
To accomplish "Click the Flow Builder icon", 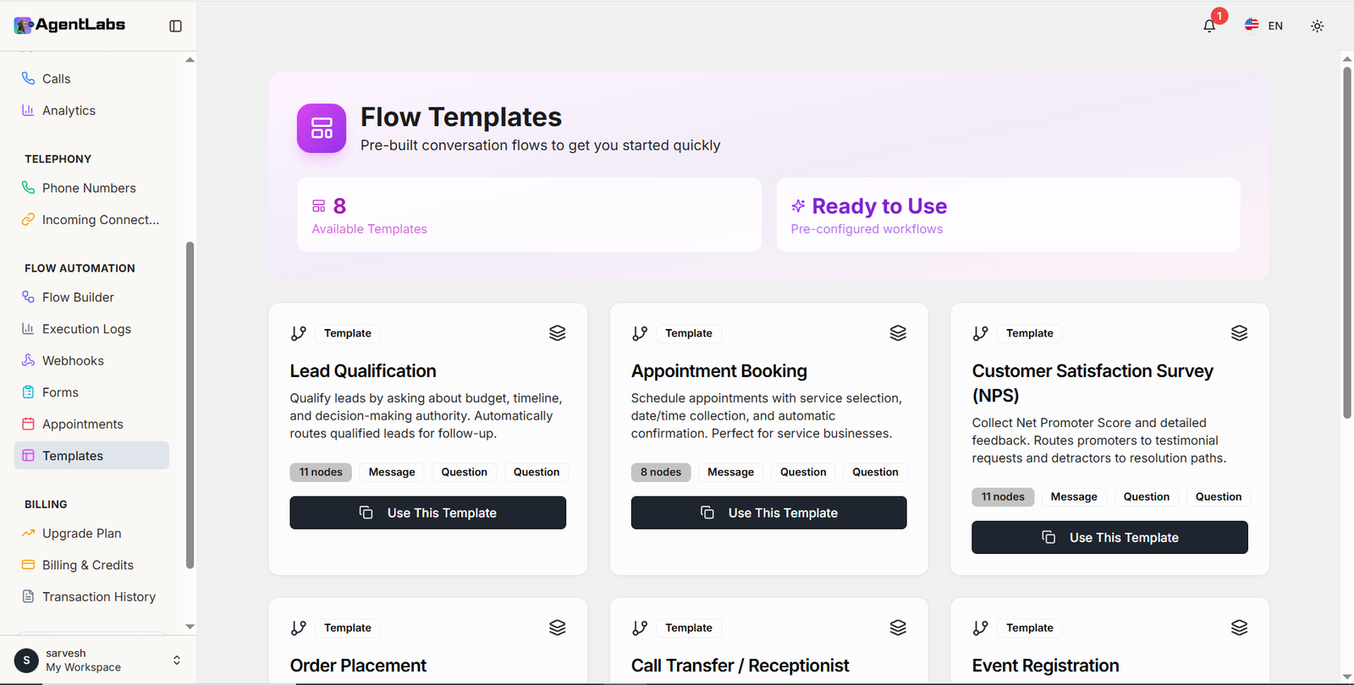I will [28, 297].
